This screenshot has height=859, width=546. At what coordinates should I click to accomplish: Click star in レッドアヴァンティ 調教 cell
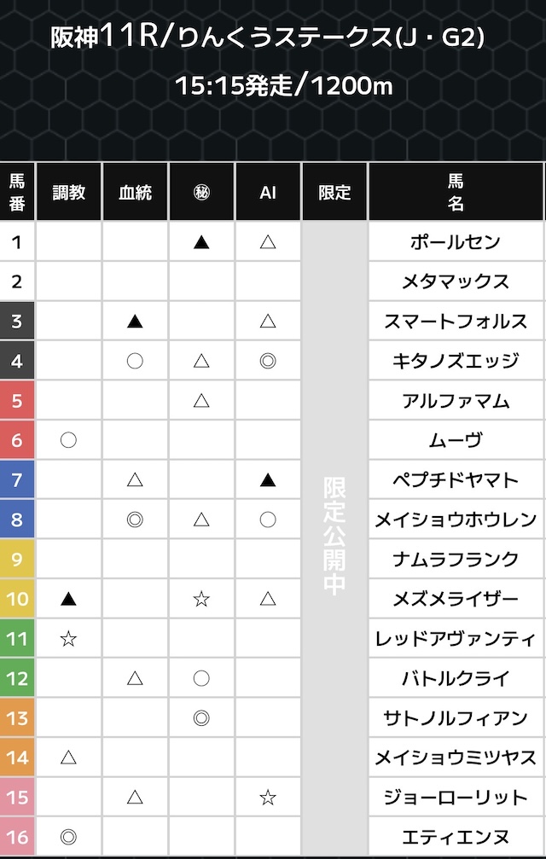[x=68, y=638]
